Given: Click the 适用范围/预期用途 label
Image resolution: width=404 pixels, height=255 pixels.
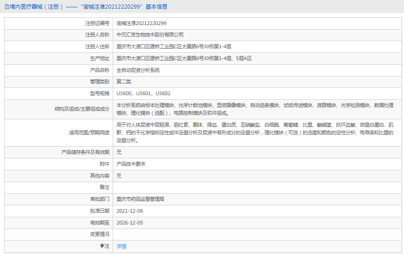Looking at the screenshot, I should click(x=89, y=133).
